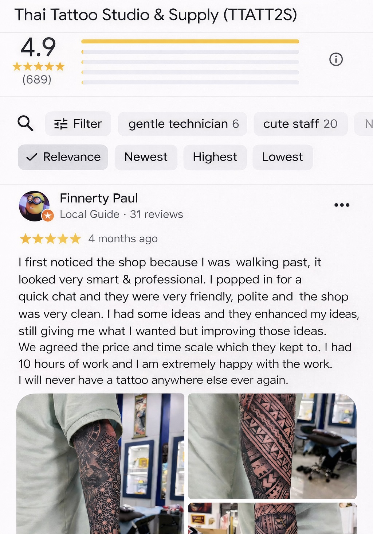Viewport: 373px width, 534px height.
Task: Toggle the Relevance sort chip
Action: pos(63,157)
